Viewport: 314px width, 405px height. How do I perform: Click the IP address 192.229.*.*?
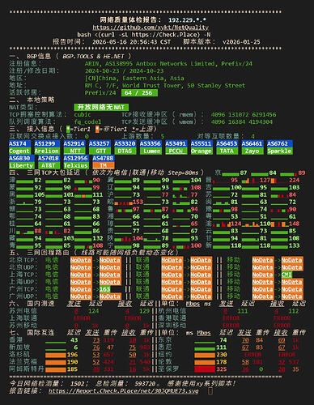coord(187,20)
